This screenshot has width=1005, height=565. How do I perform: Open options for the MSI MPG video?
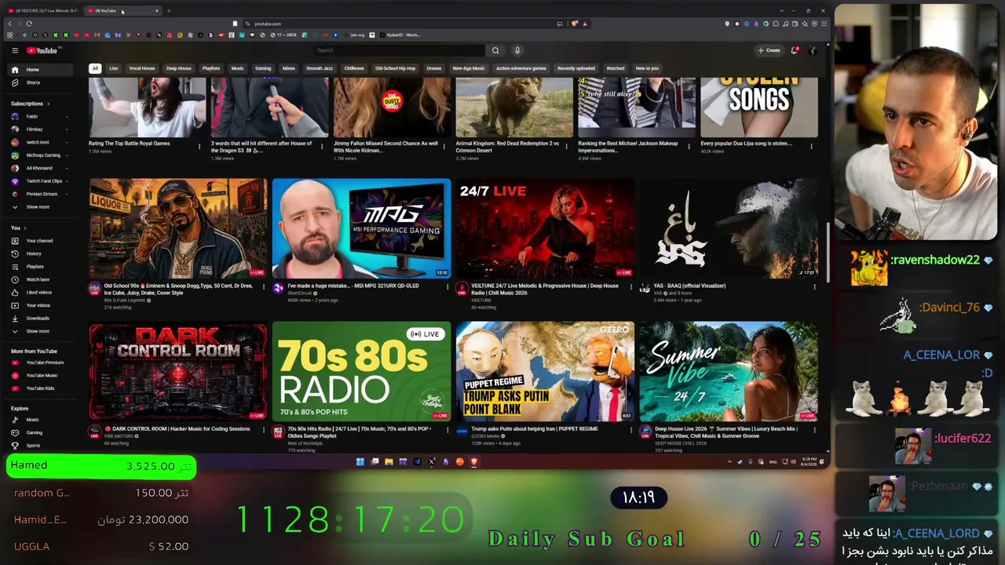pyautogui.click(x=448, y=287)
